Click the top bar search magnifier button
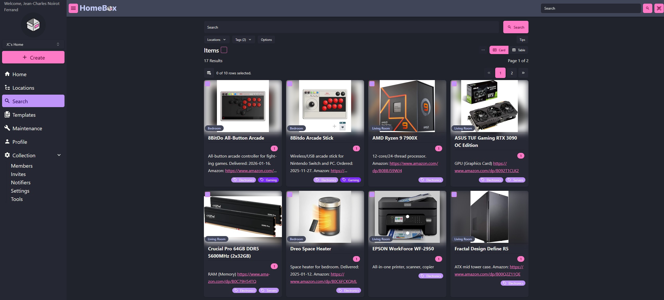Image resolution: width=664 pixels, height=300 pixels. [x=647, y=8]
